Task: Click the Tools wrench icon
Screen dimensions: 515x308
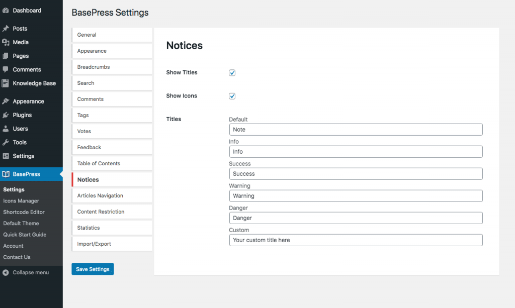Action: [x=6, y=142]
